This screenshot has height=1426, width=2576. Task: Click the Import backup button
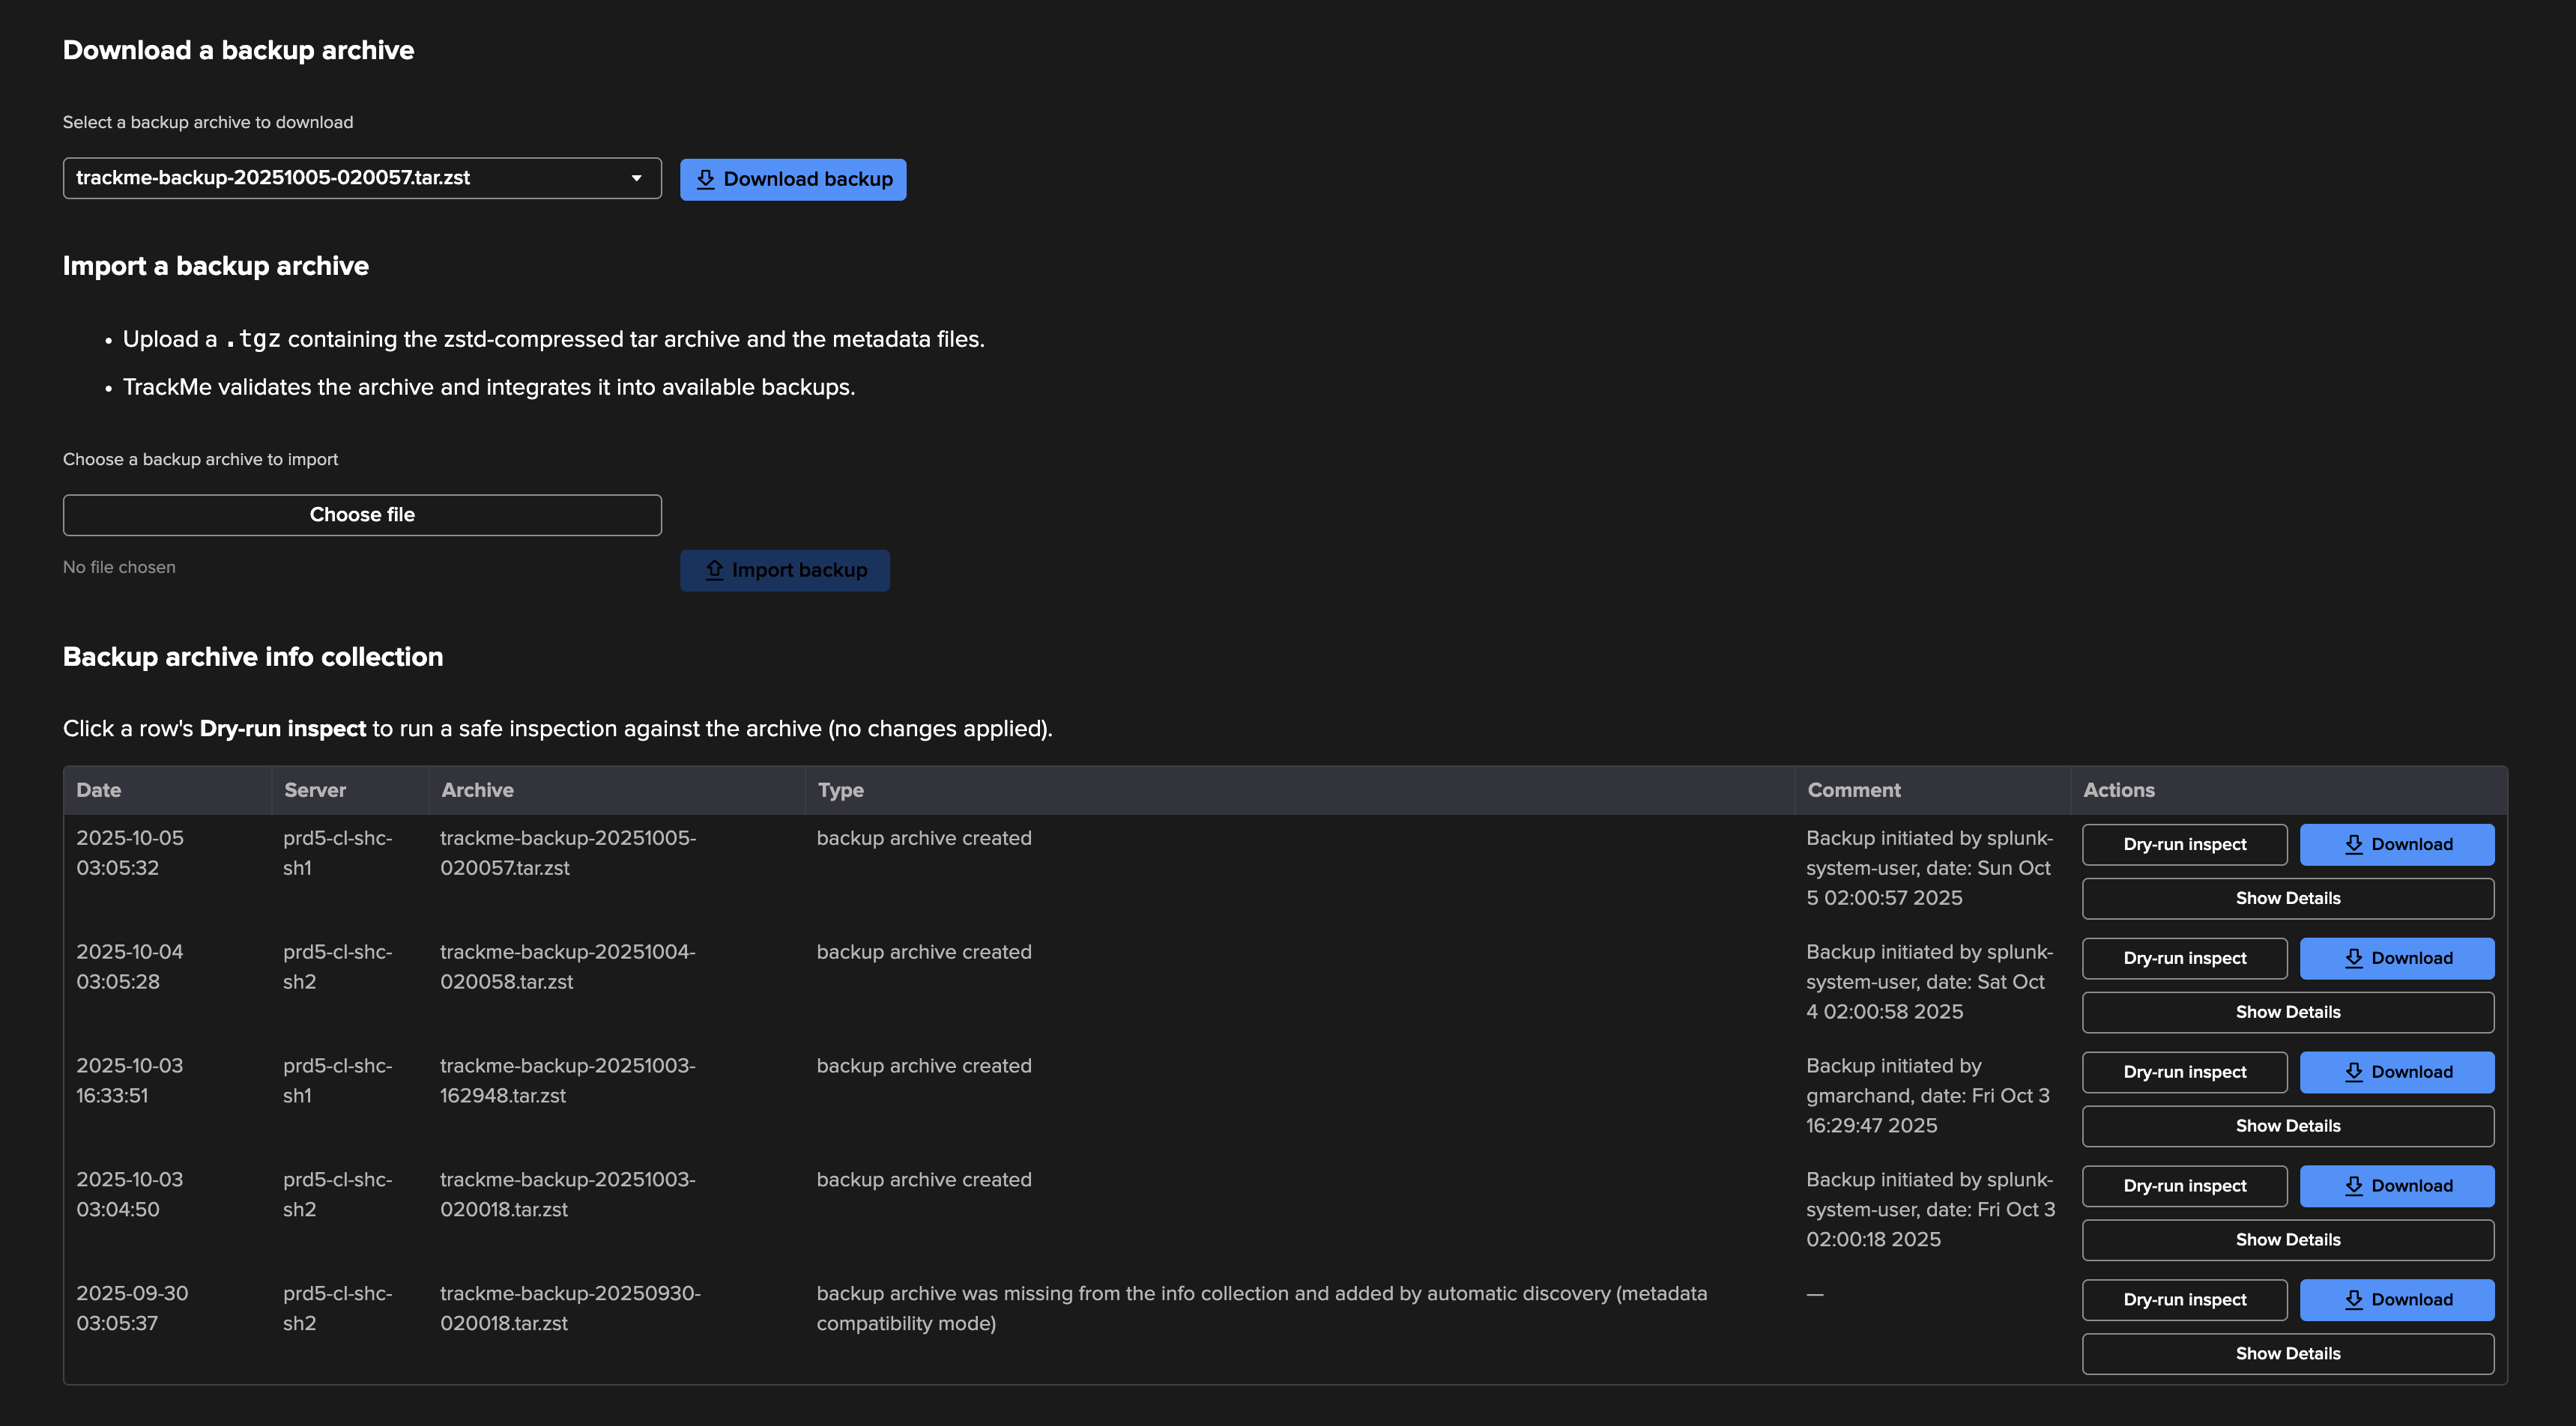784,570
